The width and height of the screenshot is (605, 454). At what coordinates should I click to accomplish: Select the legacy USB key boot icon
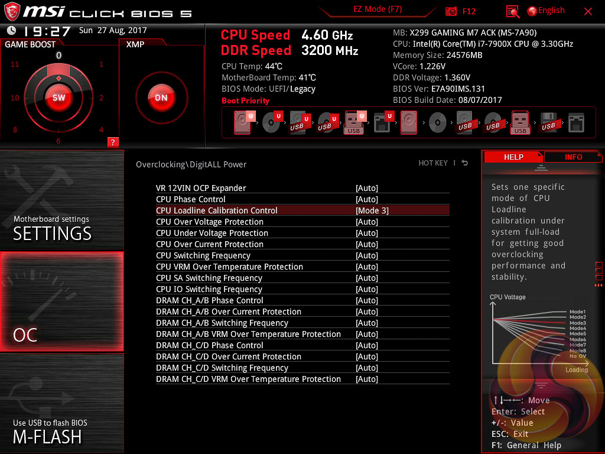[x=521, y=122]
